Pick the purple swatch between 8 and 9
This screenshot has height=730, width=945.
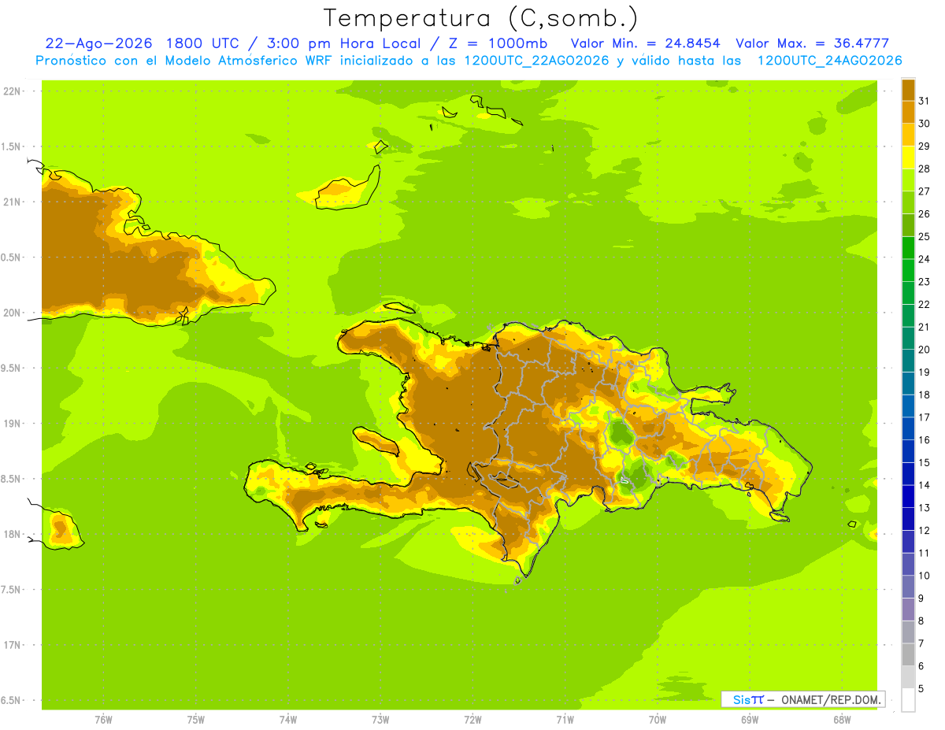pyautogui.click(x=908, y=610)
